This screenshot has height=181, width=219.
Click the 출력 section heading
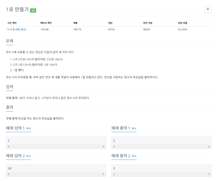10,107
